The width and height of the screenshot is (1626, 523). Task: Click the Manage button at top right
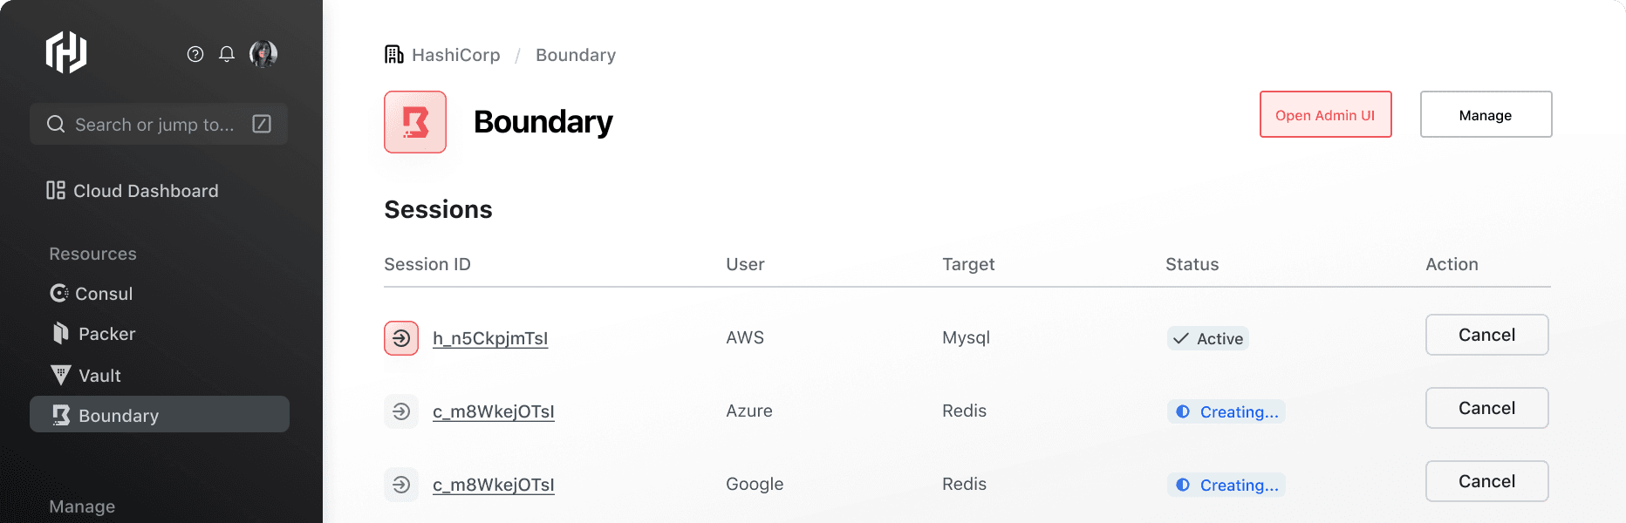pos(1486,114)
